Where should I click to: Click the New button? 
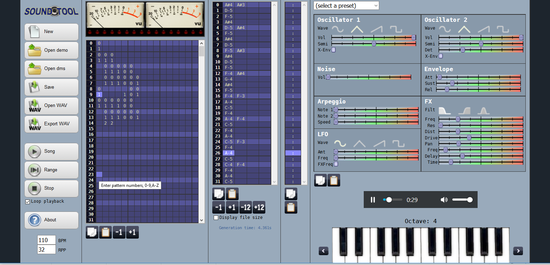pos(51,32)
